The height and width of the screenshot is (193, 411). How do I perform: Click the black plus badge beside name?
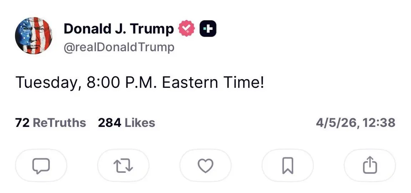click(x=208, y=29)
